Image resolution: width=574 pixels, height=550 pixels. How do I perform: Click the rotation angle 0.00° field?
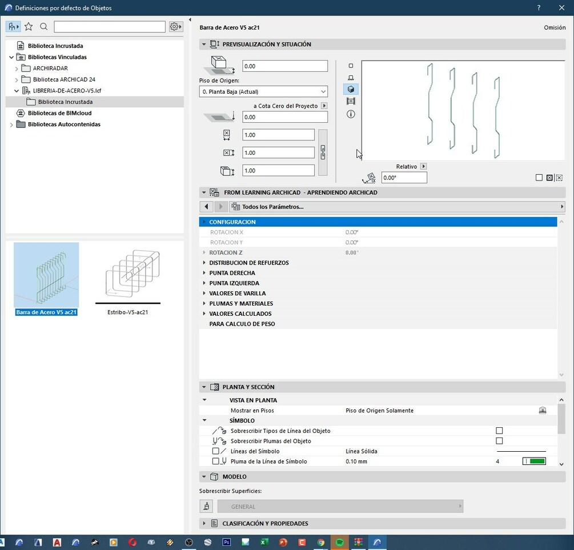(x=404, y=178)
